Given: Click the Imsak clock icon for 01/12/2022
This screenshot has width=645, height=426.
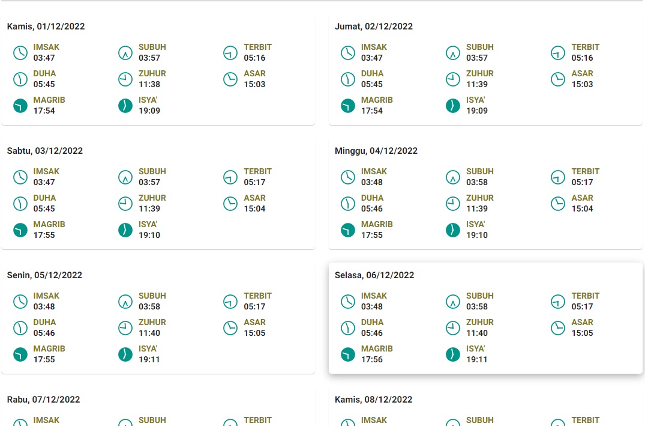Looking at the screenshot, I should [20, 52].
